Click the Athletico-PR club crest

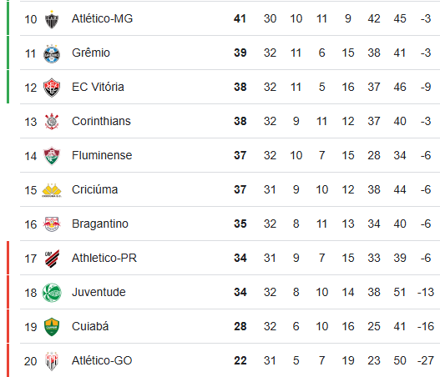point(52,259)
